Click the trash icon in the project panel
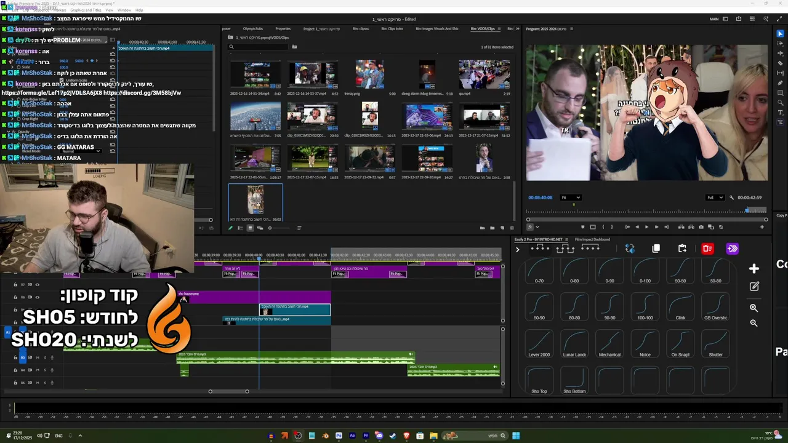 [x=512, y=228]
